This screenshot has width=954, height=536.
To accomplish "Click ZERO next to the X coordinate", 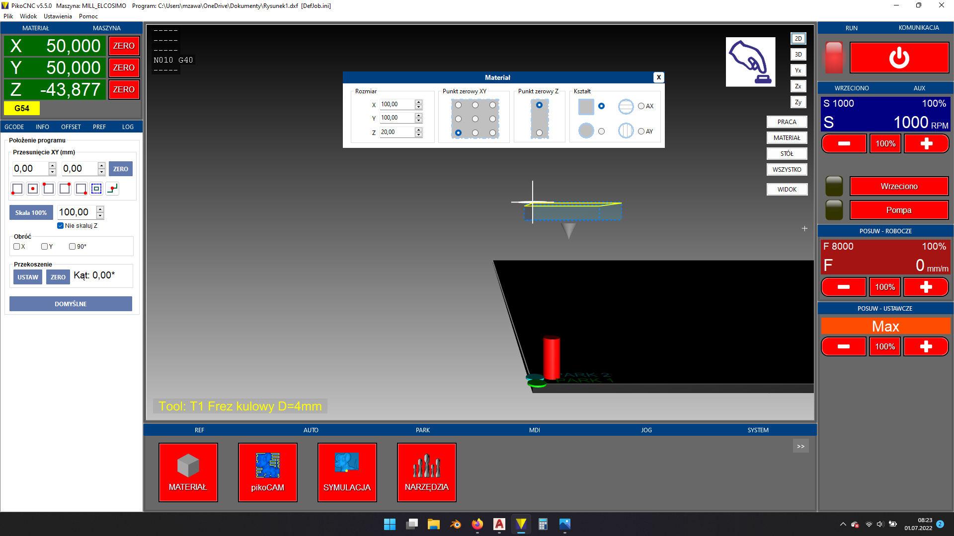I will 124,46.
